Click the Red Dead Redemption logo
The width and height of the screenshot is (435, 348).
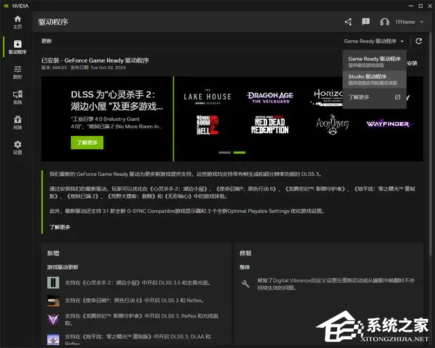(x=270, y=125)
